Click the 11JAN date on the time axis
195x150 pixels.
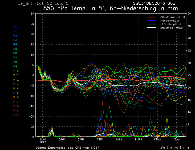tap(138, 139)
